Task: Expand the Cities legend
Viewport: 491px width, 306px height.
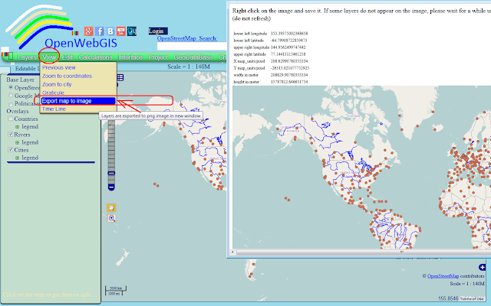Action: click(18, 158)
